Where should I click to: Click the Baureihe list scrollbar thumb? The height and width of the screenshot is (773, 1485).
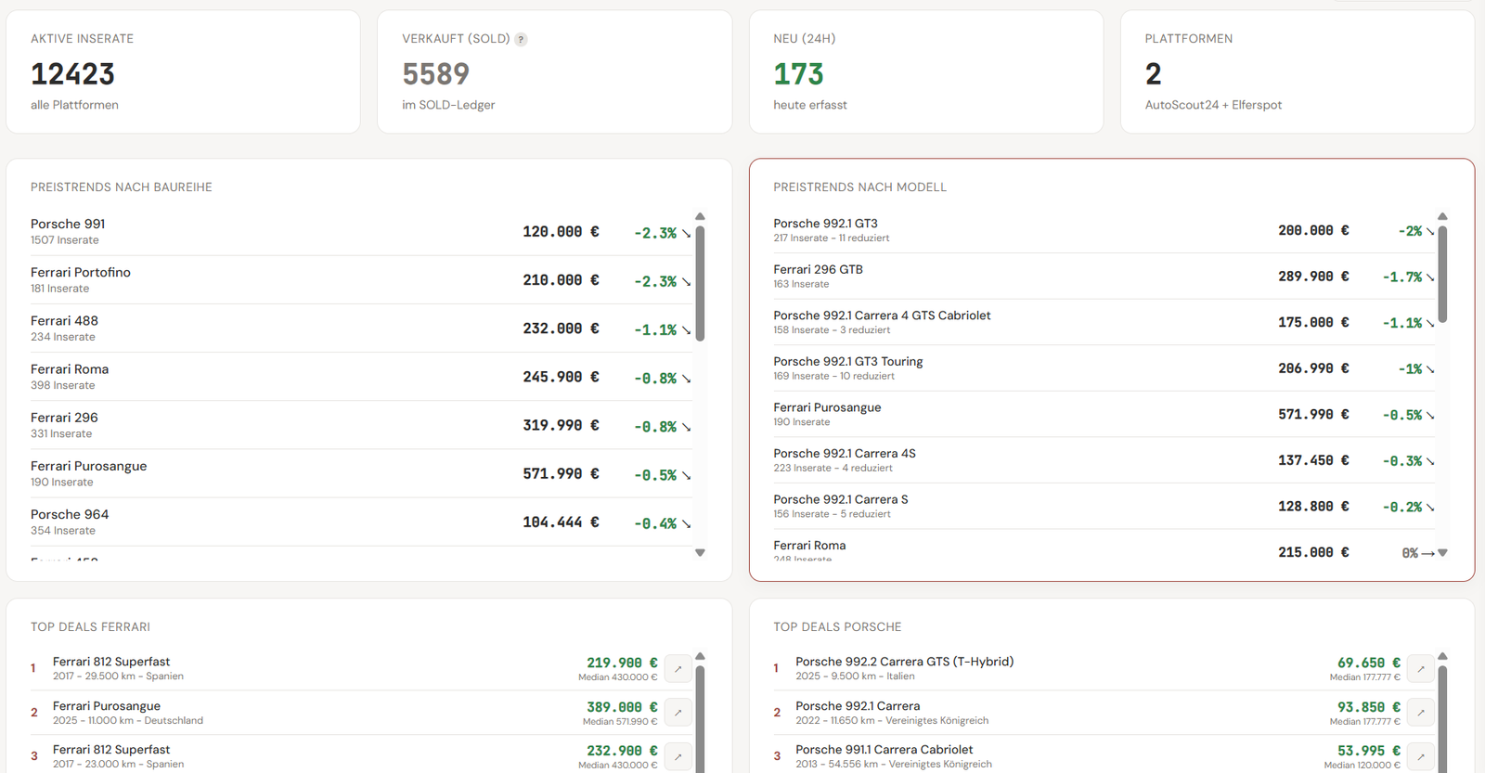[x=700, y=283]
